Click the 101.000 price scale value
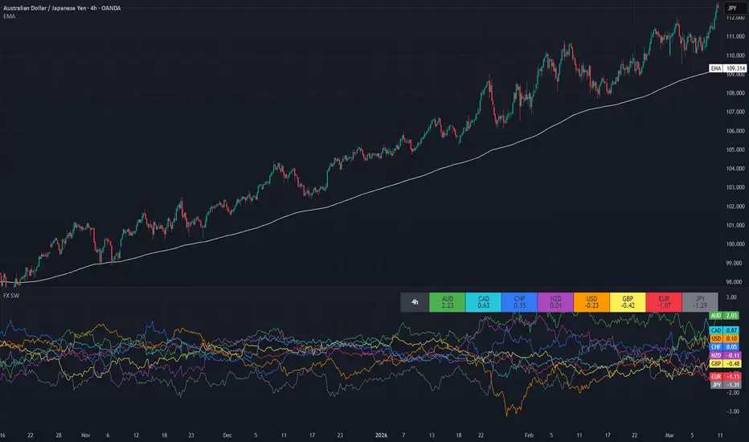 coord(735,225)
